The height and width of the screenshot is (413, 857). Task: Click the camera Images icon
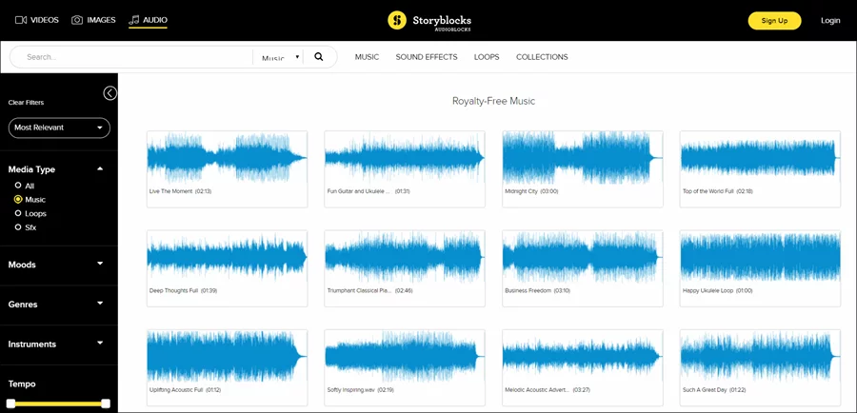tap(77, 20)
